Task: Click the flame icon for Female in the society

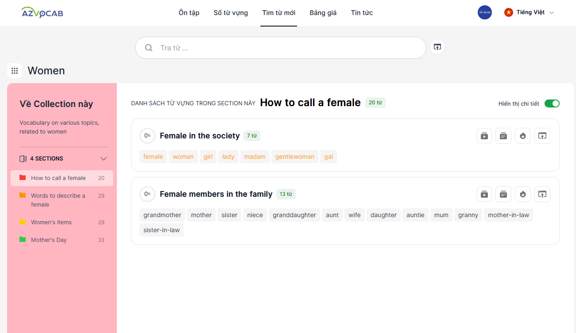Action: pyautogui.click(x=523, y=136)
